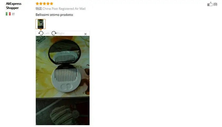This screenshot has height=127, width=222.
Task: Close the enlarged review photo viewer
Action: [85, 34]
